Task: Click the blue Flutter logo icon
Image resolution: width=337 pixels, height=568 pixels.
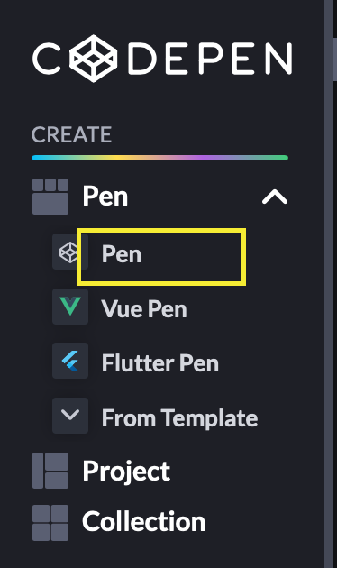Action: 70,361
